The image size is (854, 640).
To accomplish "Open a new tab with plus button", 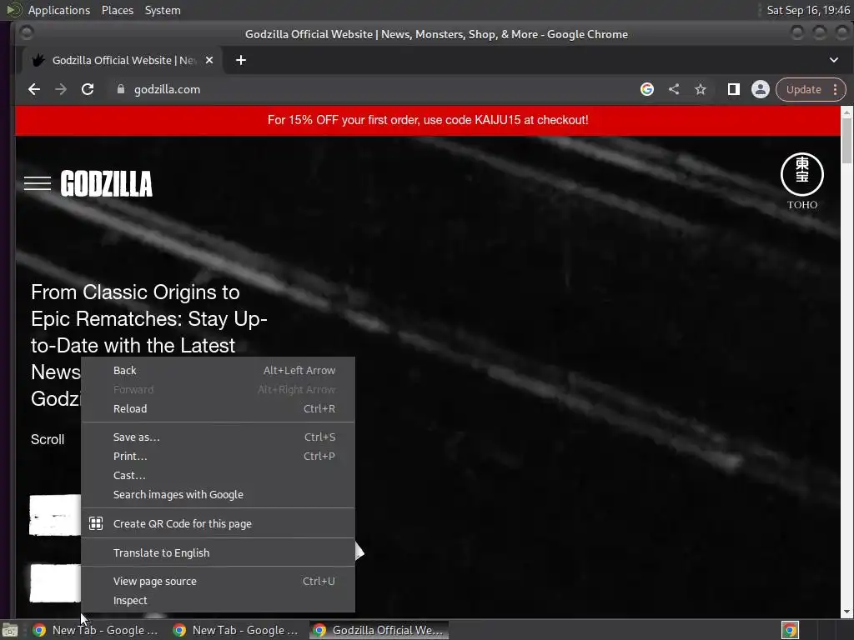I will pos(241,60).
